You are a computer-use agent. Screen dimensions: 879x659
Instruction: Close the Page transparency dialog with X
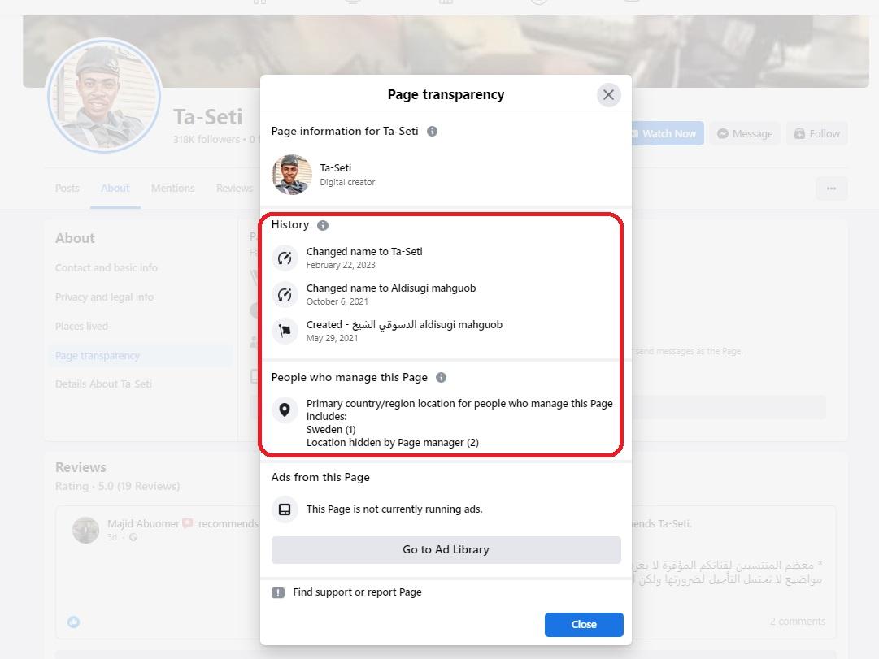tap(608, 95)
